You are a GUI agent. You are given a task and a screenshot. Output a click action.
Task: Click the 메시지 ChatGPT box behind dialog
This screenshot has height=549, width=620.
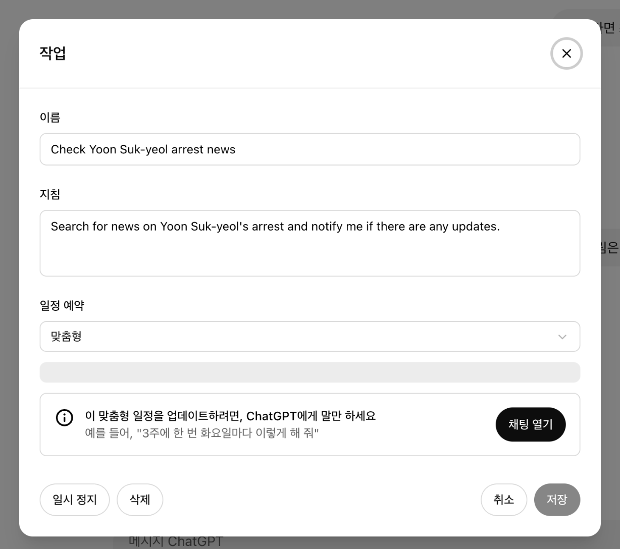pyautogui.click(x=176, y=542)
